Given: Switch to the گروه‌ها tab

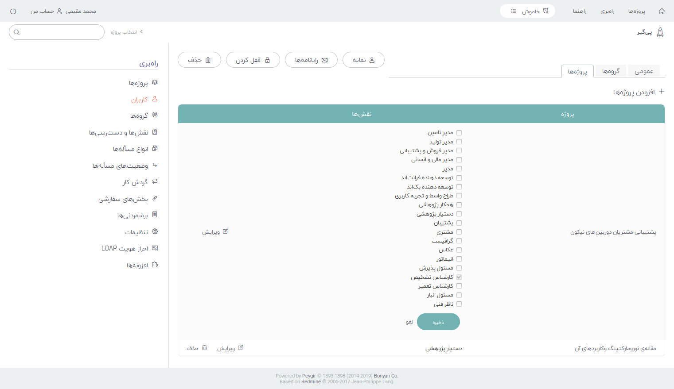Looking at the screenshot, I should [x=611, y=71].
